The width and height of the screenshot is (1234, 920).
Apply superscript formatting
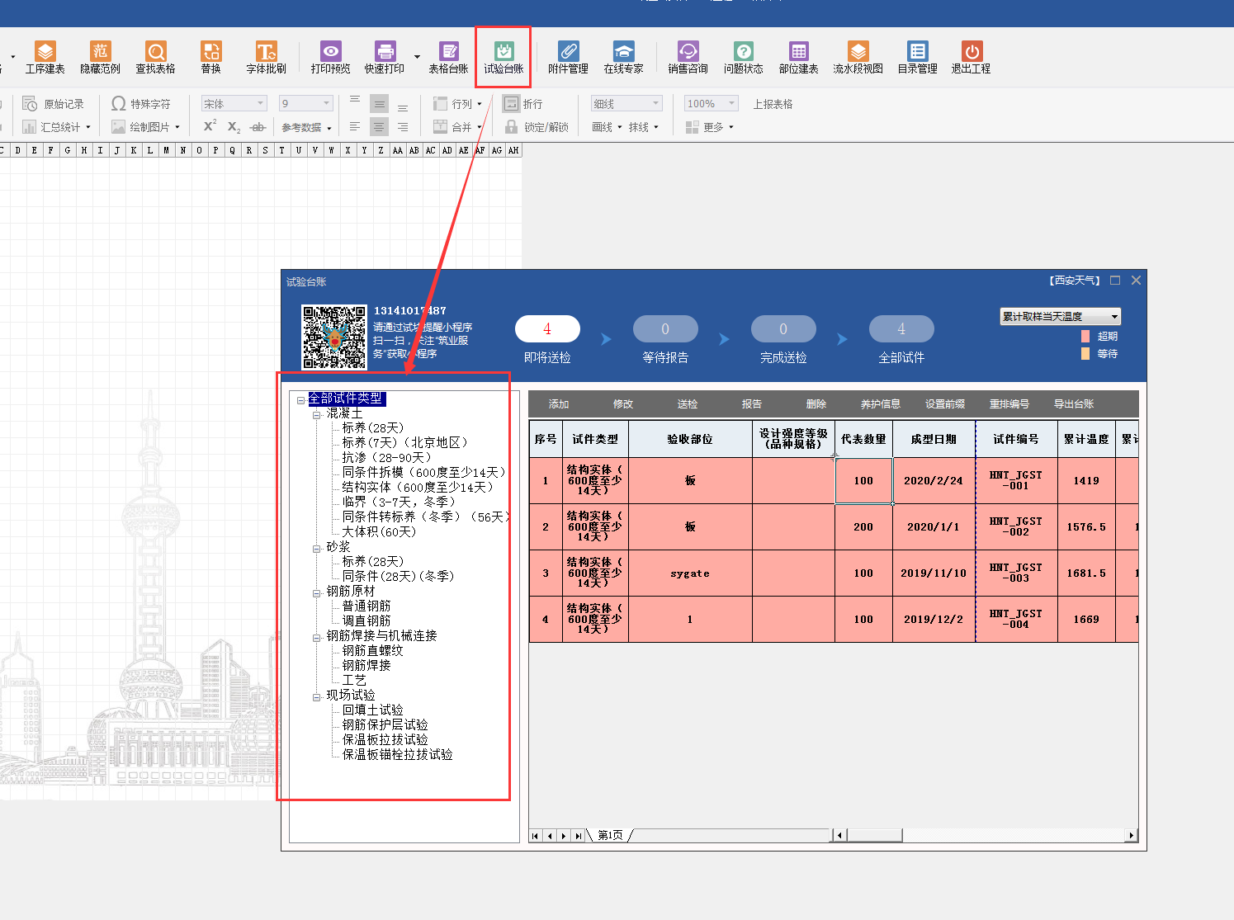coord(210,126)
